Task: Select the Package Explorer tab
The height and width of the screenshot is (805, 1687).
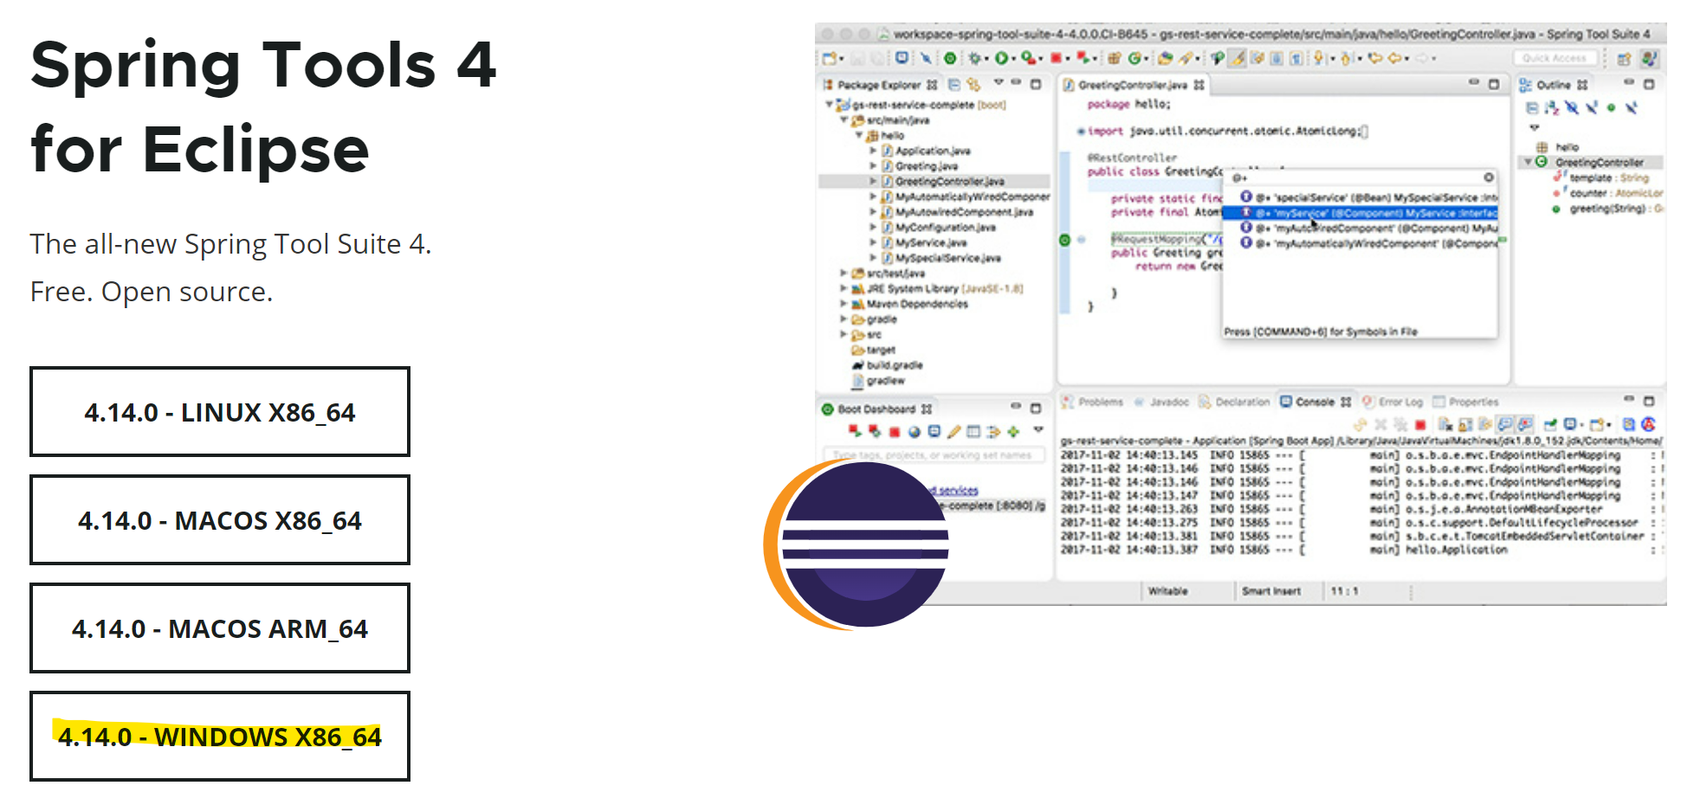Action: (880, 85)
